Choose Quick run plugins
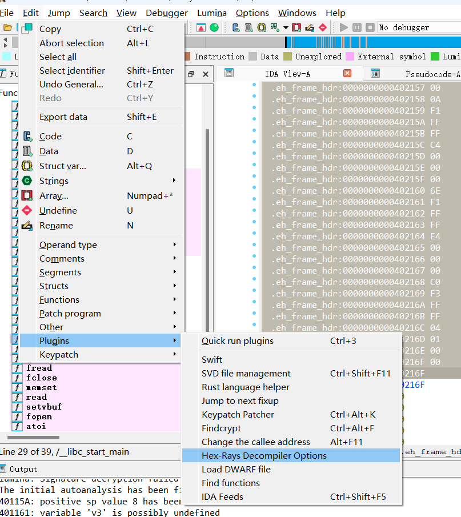 click(291, 340)
